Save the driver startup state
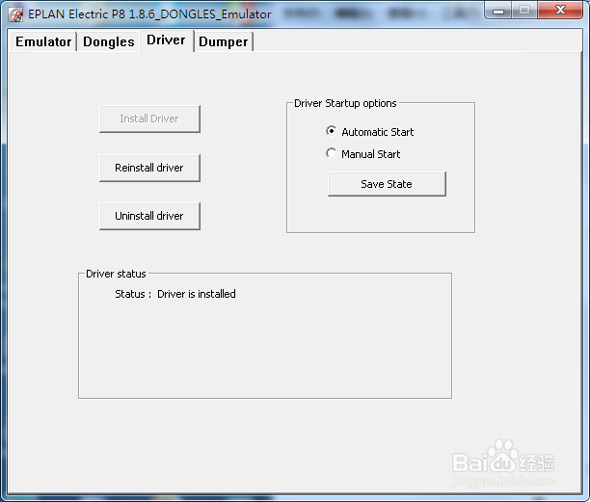 coord(387,184)
